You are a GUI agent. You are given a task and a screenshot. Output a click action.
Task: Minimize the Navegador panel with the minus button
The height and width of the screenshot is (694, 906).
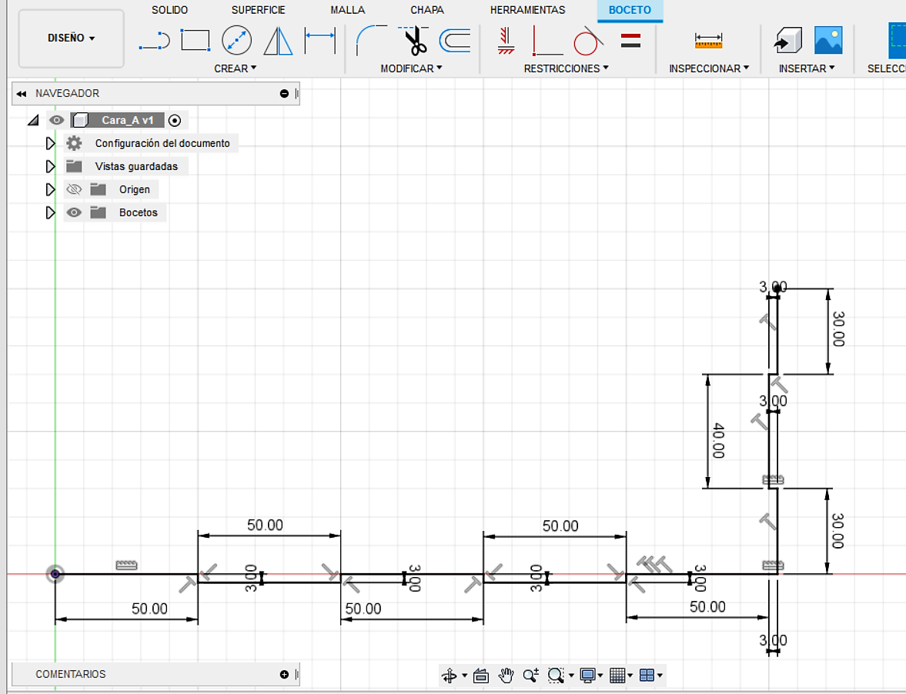(284, 94)
